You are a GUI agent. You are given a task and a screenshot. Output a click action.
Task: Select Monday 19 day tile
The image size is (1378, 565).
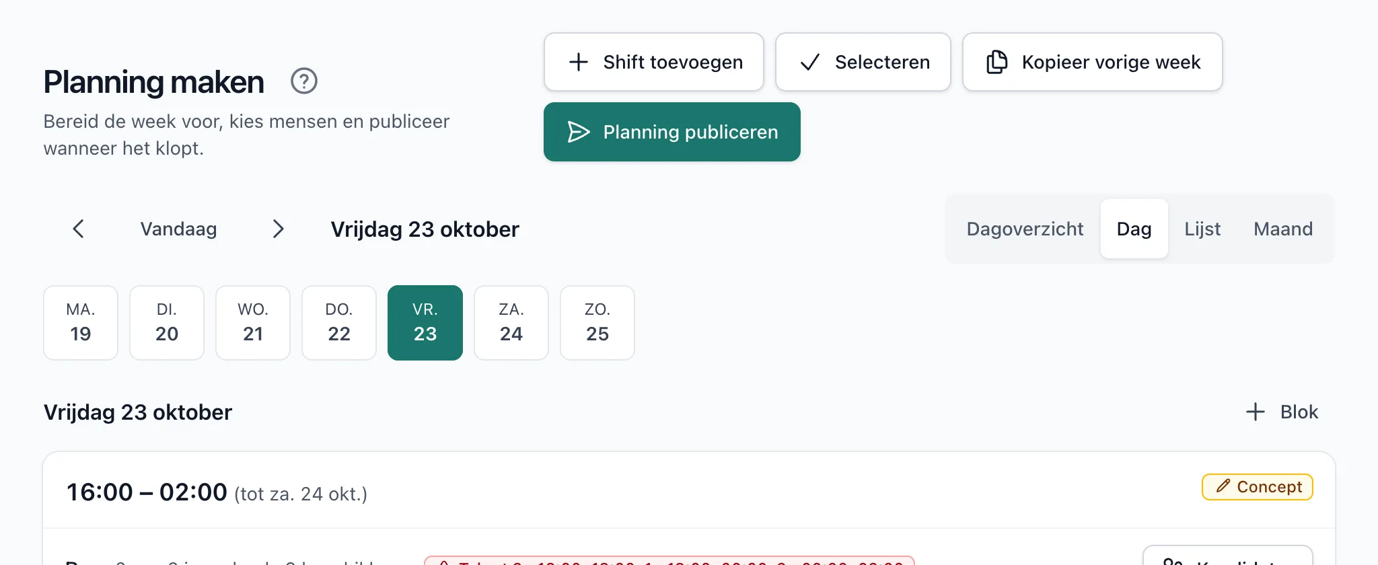(81, 323)
